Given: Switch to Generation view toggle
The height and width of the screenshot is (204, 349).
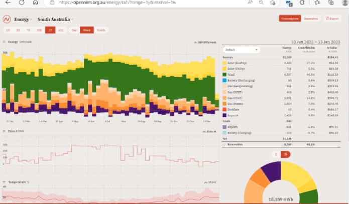Looking at the screenshot, I should coord(312,19).
